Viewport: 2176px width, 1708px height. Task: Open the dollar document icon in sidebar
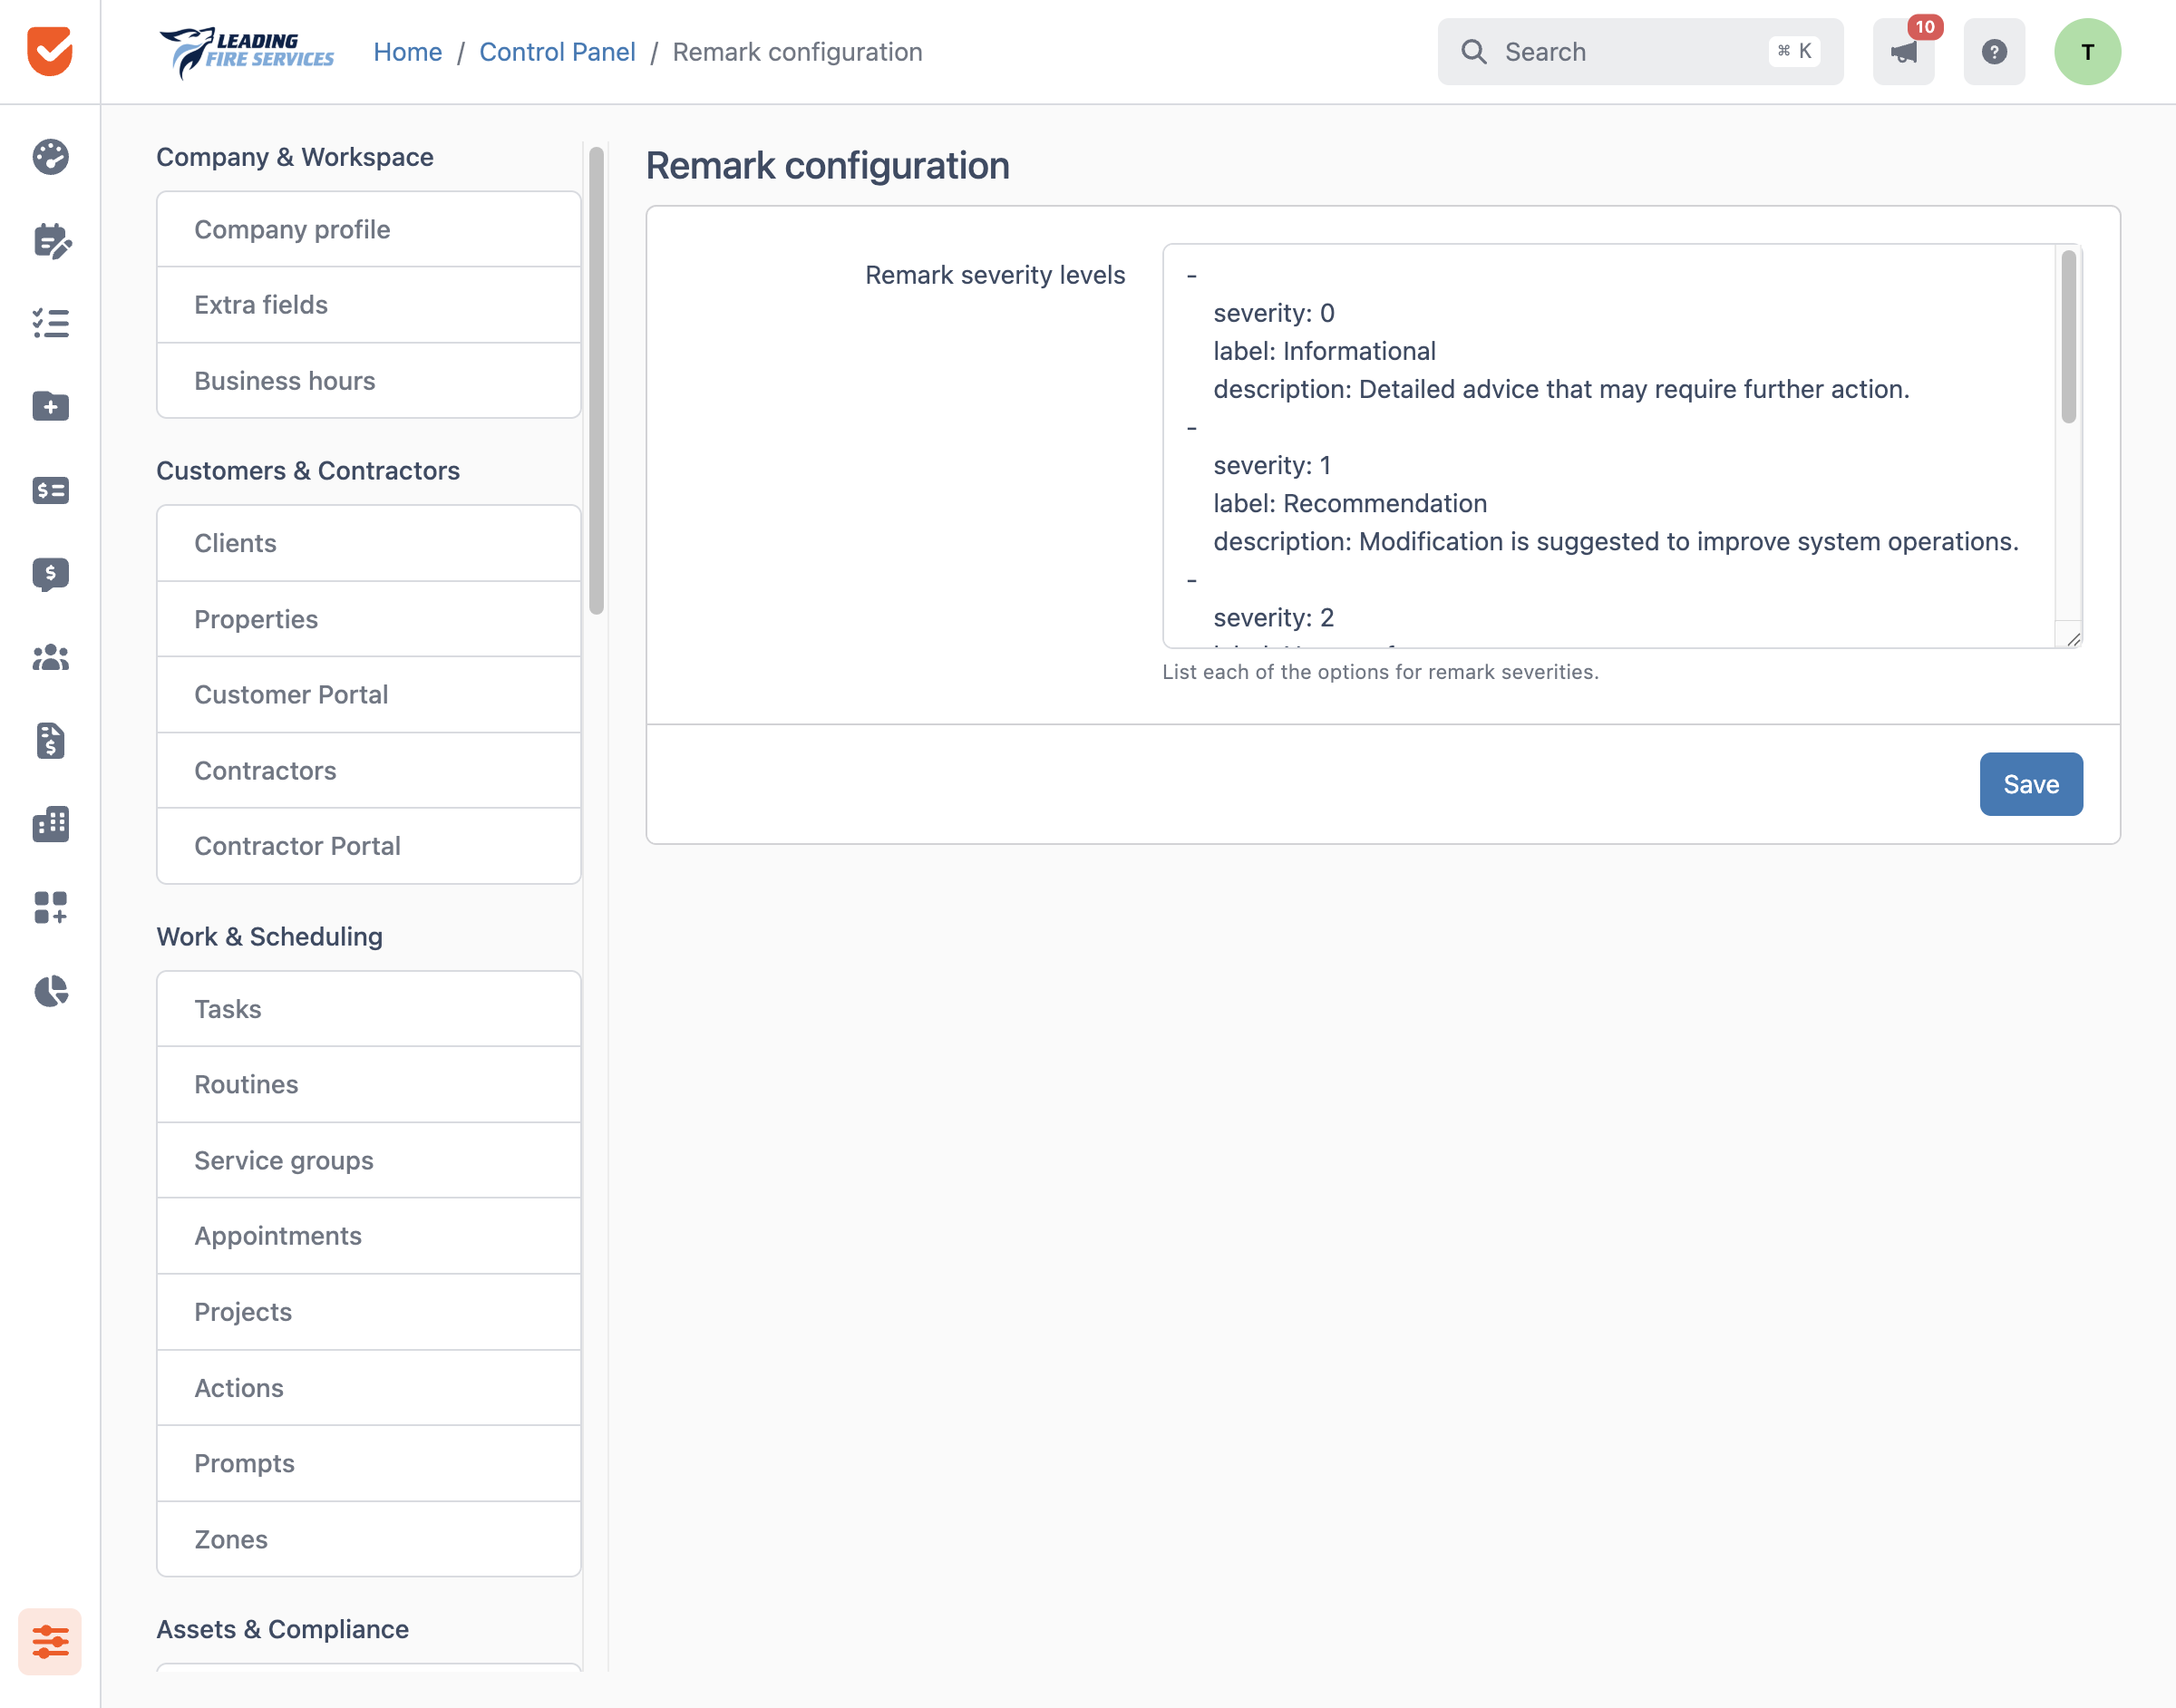click(x=50, y=741)
